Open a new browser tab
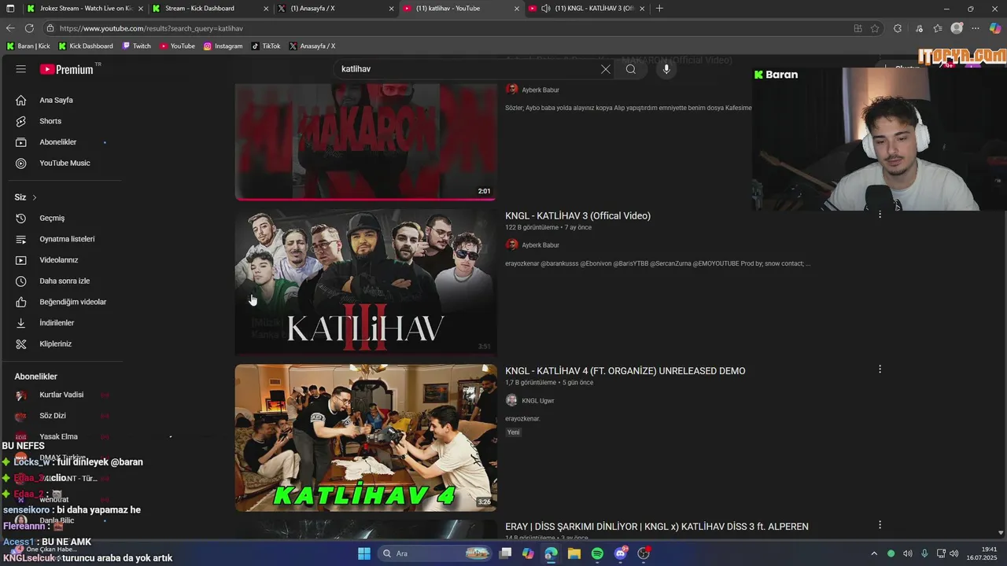 659,8
